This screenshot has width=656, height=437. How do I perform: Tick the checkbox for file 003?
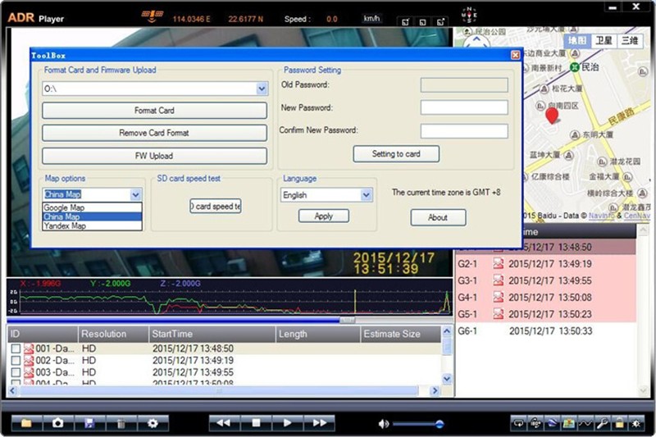tap(16, 372)
